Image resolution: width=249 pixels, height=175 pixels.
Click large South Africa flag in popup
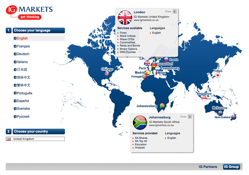click(x=140, y=123)
